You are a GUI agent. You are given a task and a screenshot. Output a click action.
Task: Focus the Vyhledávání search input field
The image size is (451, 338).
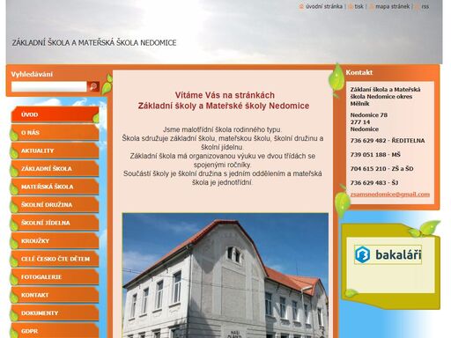(49, 86)
